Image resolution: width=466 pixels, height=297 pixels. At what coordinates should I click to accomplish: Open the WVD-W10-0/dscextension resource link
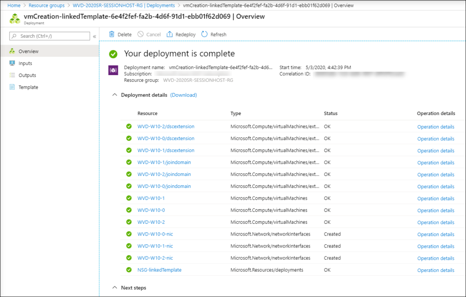(166, 138)
